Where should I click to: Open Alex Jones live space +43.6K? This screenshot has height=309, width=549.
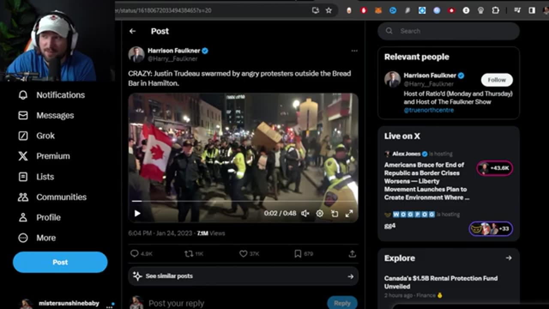(495, 168)
